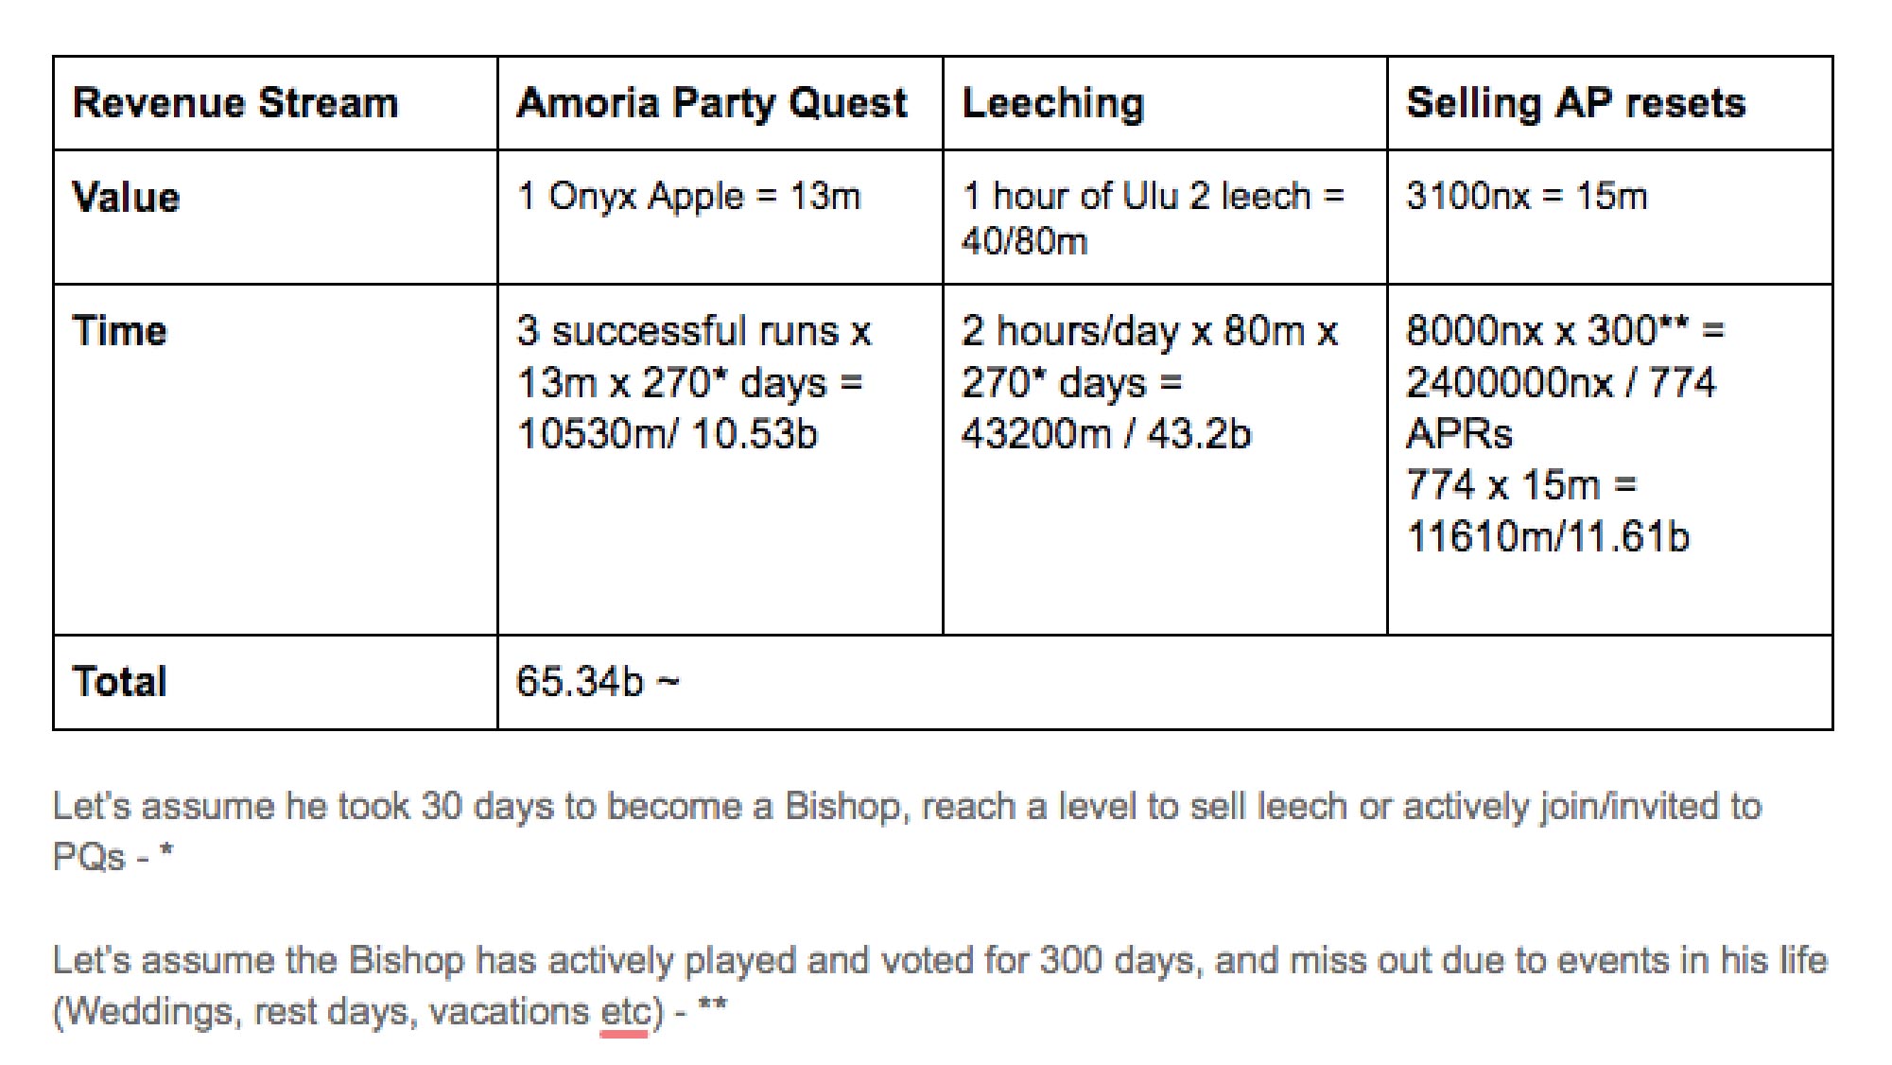Select the "Selling AP resets" header cell
The height and width of the screenshot is (1065, 1892).
[1575, 103]
